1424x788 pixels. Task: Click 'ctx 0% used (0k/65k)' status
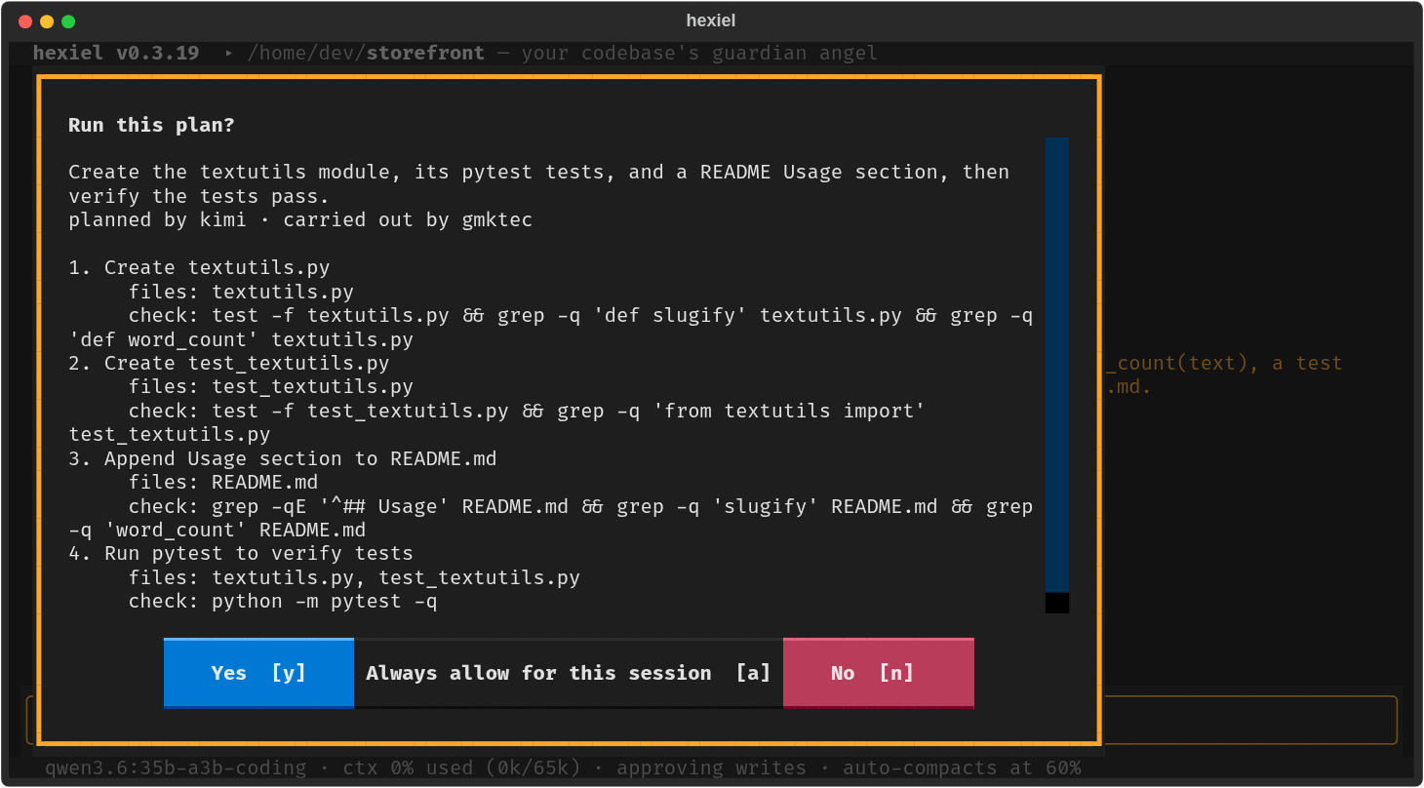[x=462, y=768]
